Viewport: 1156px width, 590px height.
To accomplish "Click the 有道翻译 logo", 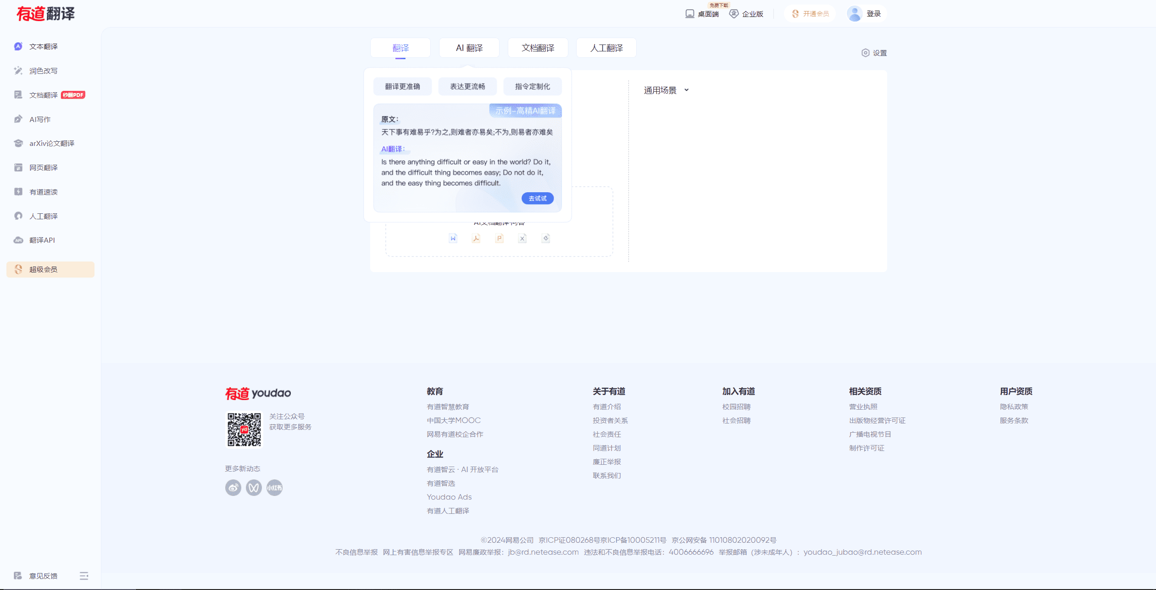I will pyautogui.click(x=45, y=14).
